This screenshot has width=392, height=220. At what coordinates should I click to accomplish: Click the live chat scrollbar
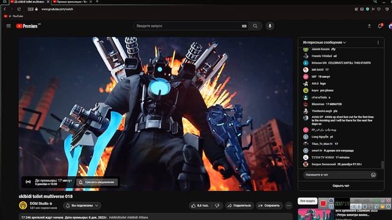(382, 164)
